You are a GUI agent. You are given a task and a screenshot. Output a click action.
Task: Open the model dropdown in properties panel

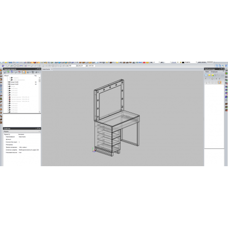click(x=22, y=131)
